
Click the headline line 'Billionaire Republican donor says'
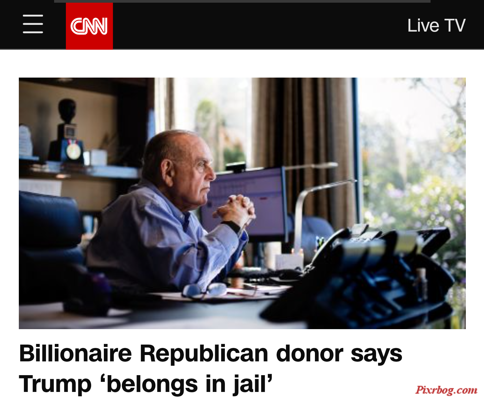211,353
